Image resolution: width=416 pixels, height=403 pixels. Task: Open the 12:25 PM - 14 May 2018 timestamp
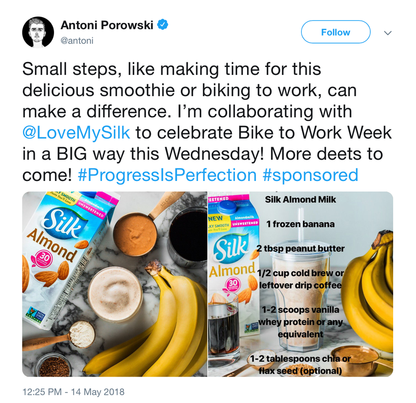(x=73, y=392)
